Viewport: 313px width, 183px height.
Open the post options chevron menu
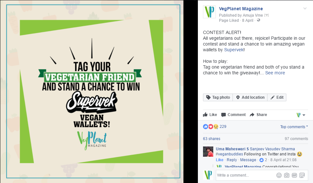pyautogui.click(x=305, y=8)
